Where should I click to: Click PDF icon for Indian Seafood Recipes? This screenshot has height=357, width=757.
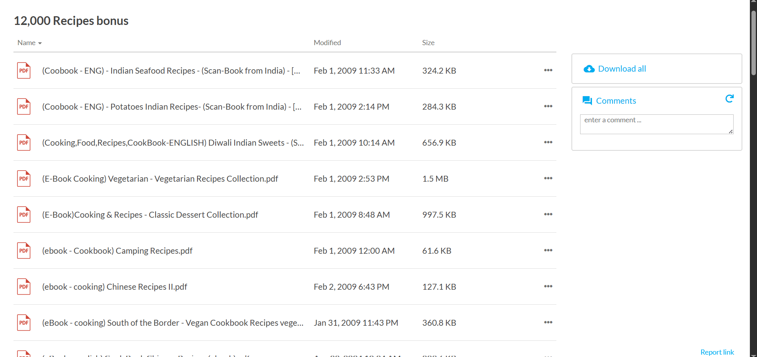point(24,70)
